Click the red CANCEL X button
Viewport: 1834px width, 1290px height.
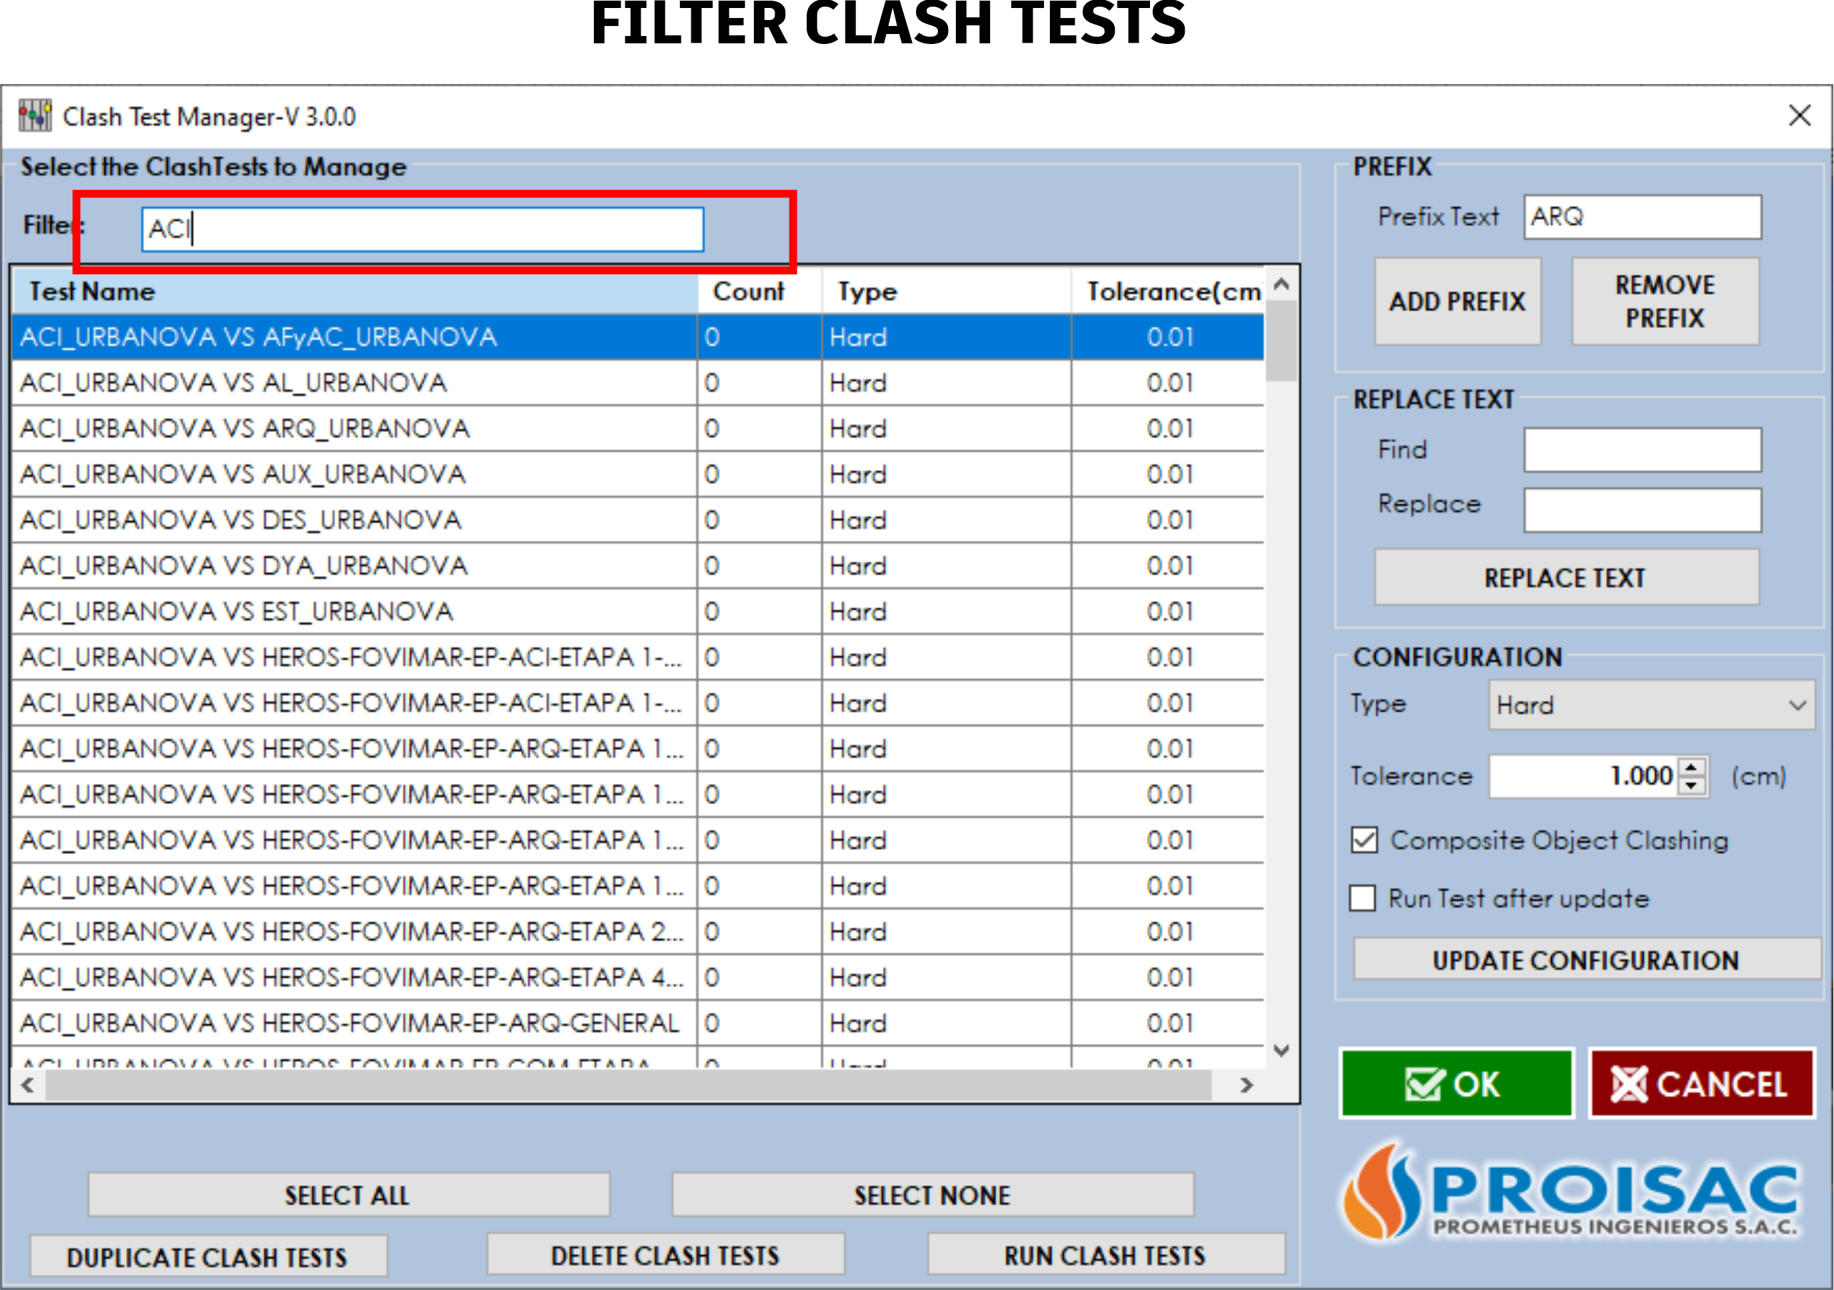tap(1701, 1084)
